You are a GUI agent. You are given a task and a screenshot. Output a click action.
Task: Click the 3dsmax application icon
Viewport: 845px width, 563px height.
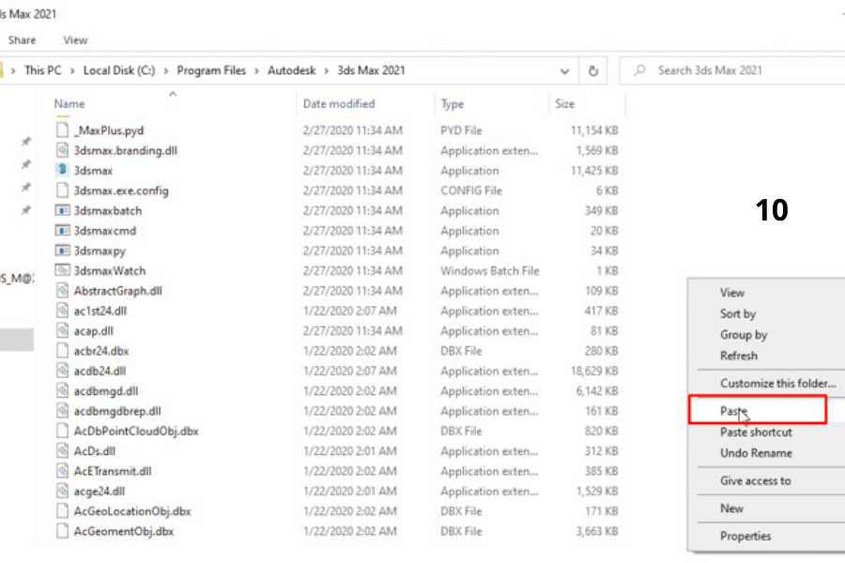(63, 171)
